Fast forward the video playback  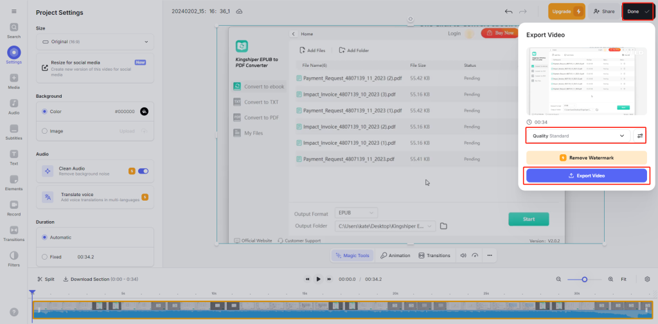tap(330, 279)
